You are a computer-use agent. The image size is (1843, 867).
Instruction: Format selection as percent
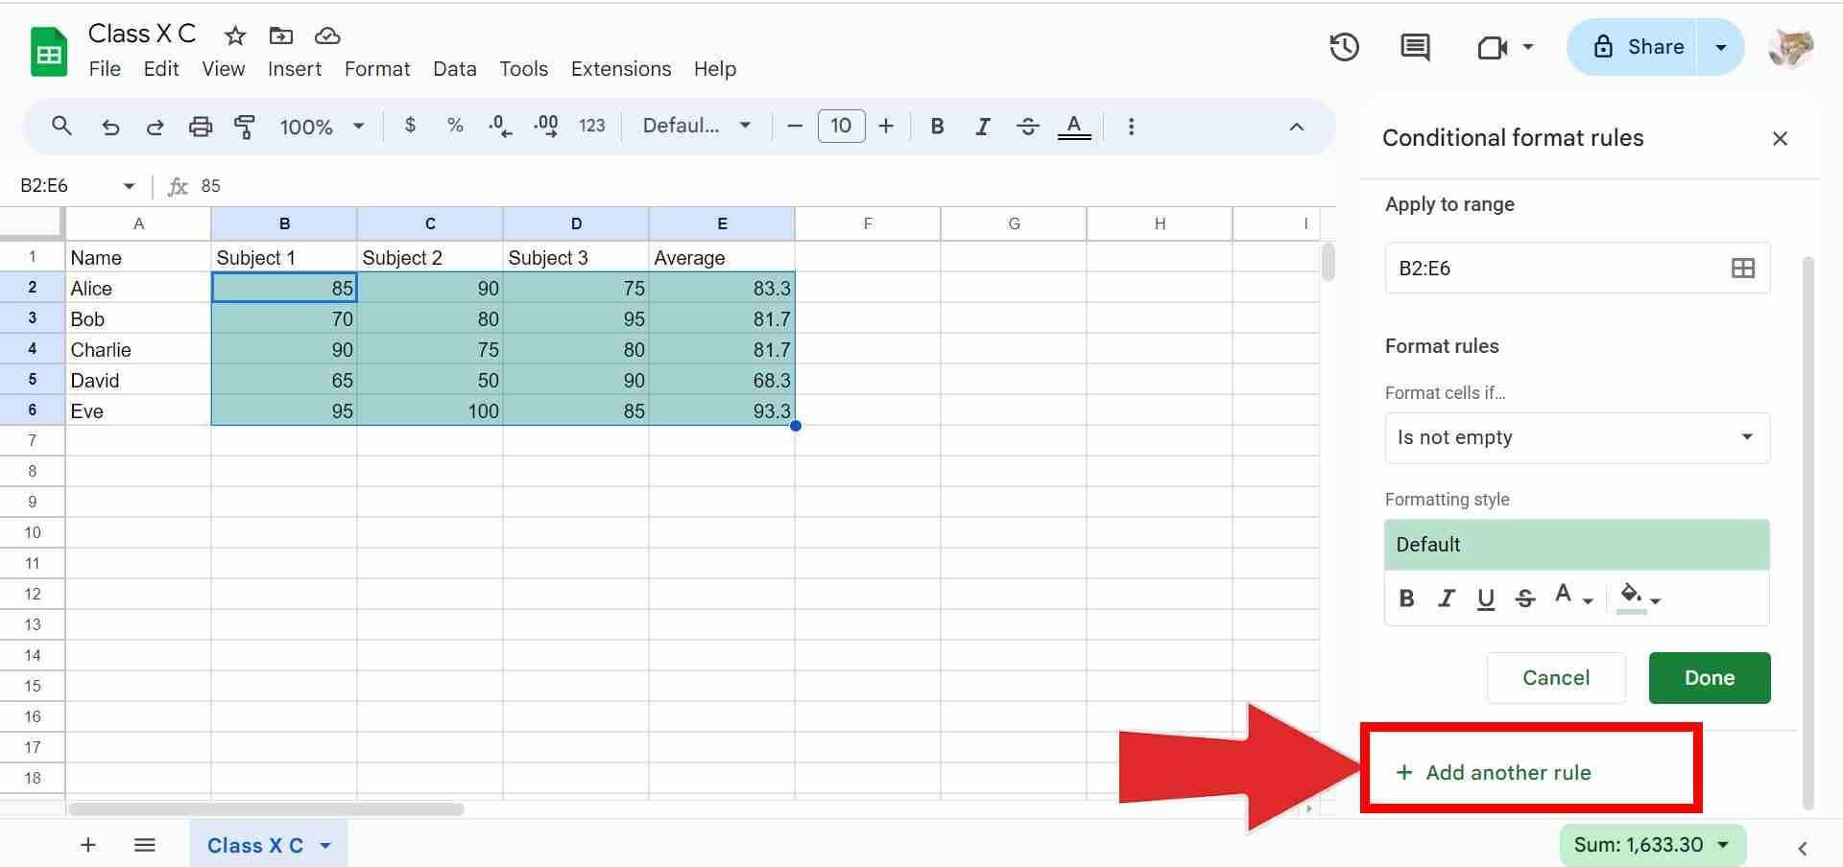pos(454,126)
